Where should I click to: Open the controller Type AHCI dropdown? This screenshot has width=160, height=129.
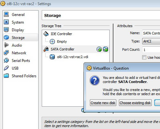(x=151, y=41)
